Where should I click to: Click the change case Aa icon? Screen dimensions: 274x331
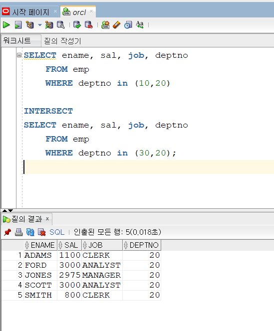140,25
